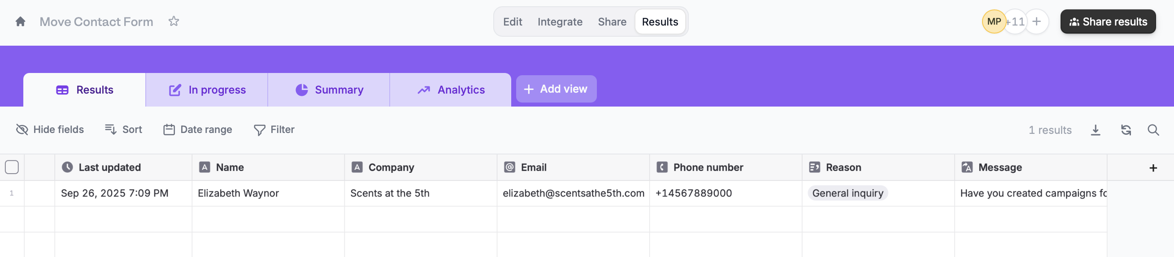The height and width of the screenshot is (257, 1174).
Task: Click the MP user avatar
Action: click(994, 21)
